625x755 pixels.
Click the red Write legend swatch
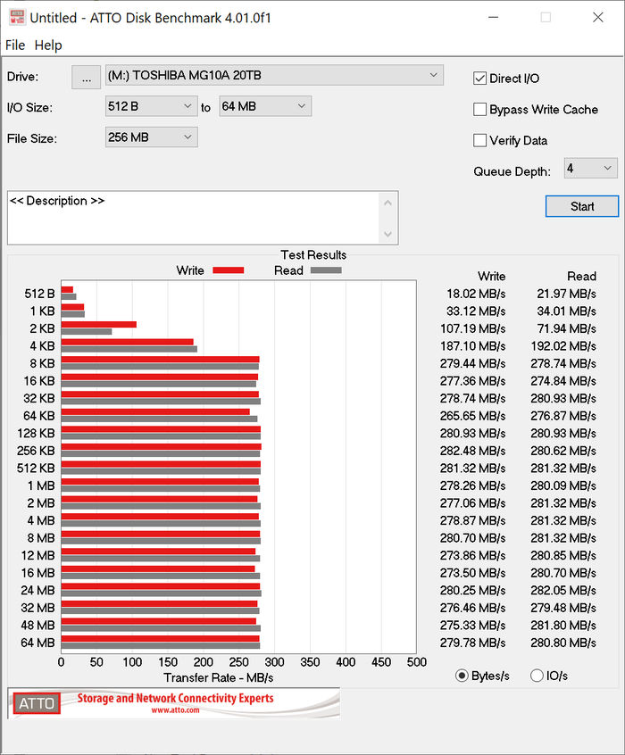pyautogui.click(x=229, y=270)
